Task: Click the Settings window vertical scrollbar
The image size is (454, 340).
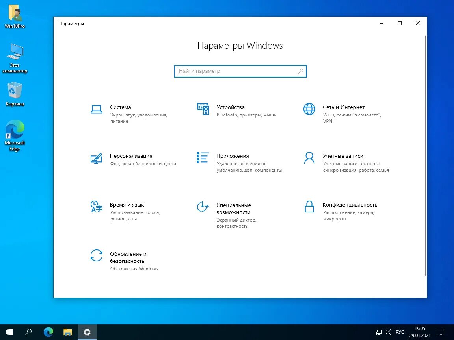Action: (x=426, y=155)
